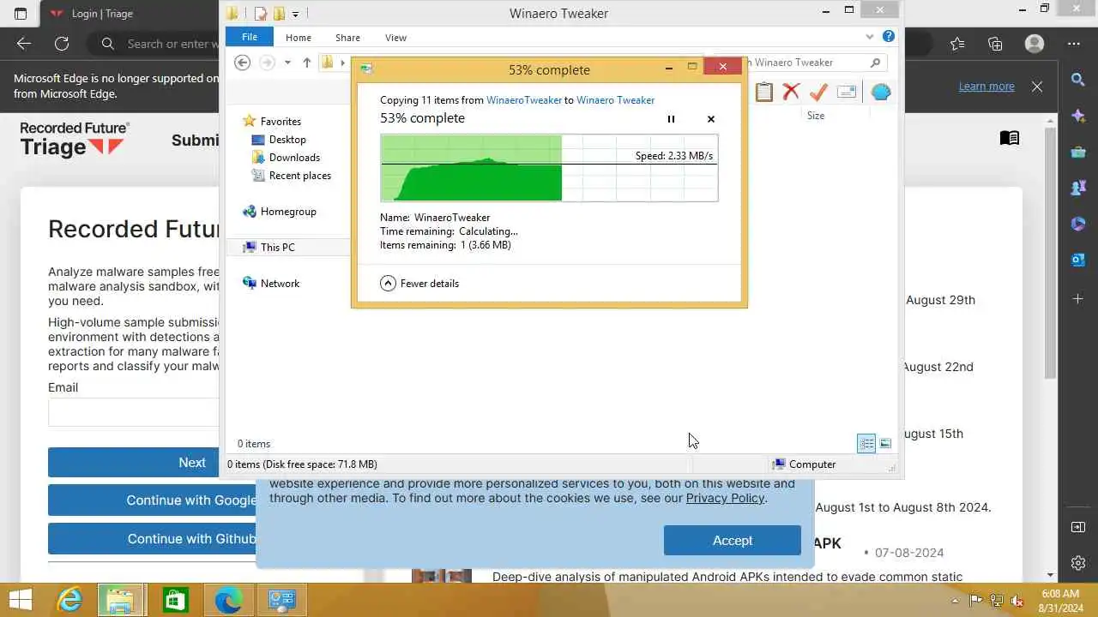The height and width of the screenshot is (617, 1098).
Task: Open the recent locations dropdown in Explorer
Action: click(287, 63)
